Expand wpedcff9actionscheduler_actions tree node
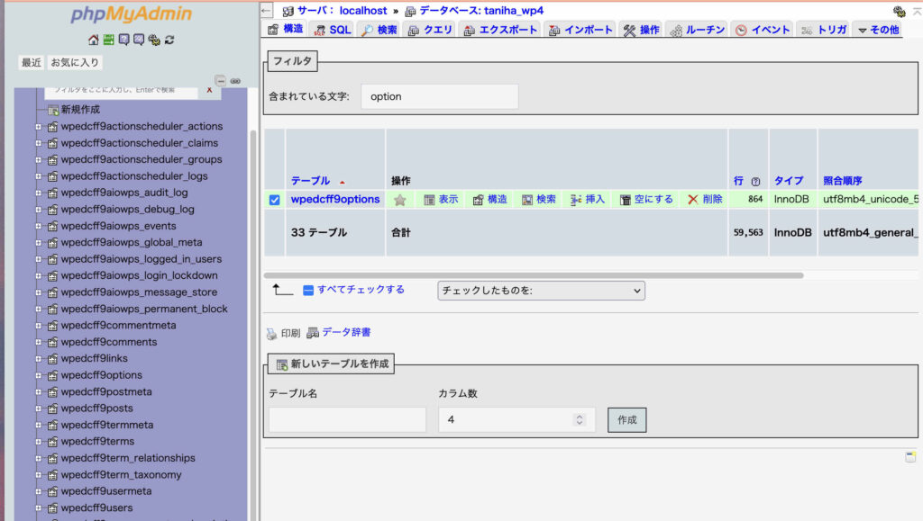The height and width of the screenshot is (521, 923). (38, 126)
